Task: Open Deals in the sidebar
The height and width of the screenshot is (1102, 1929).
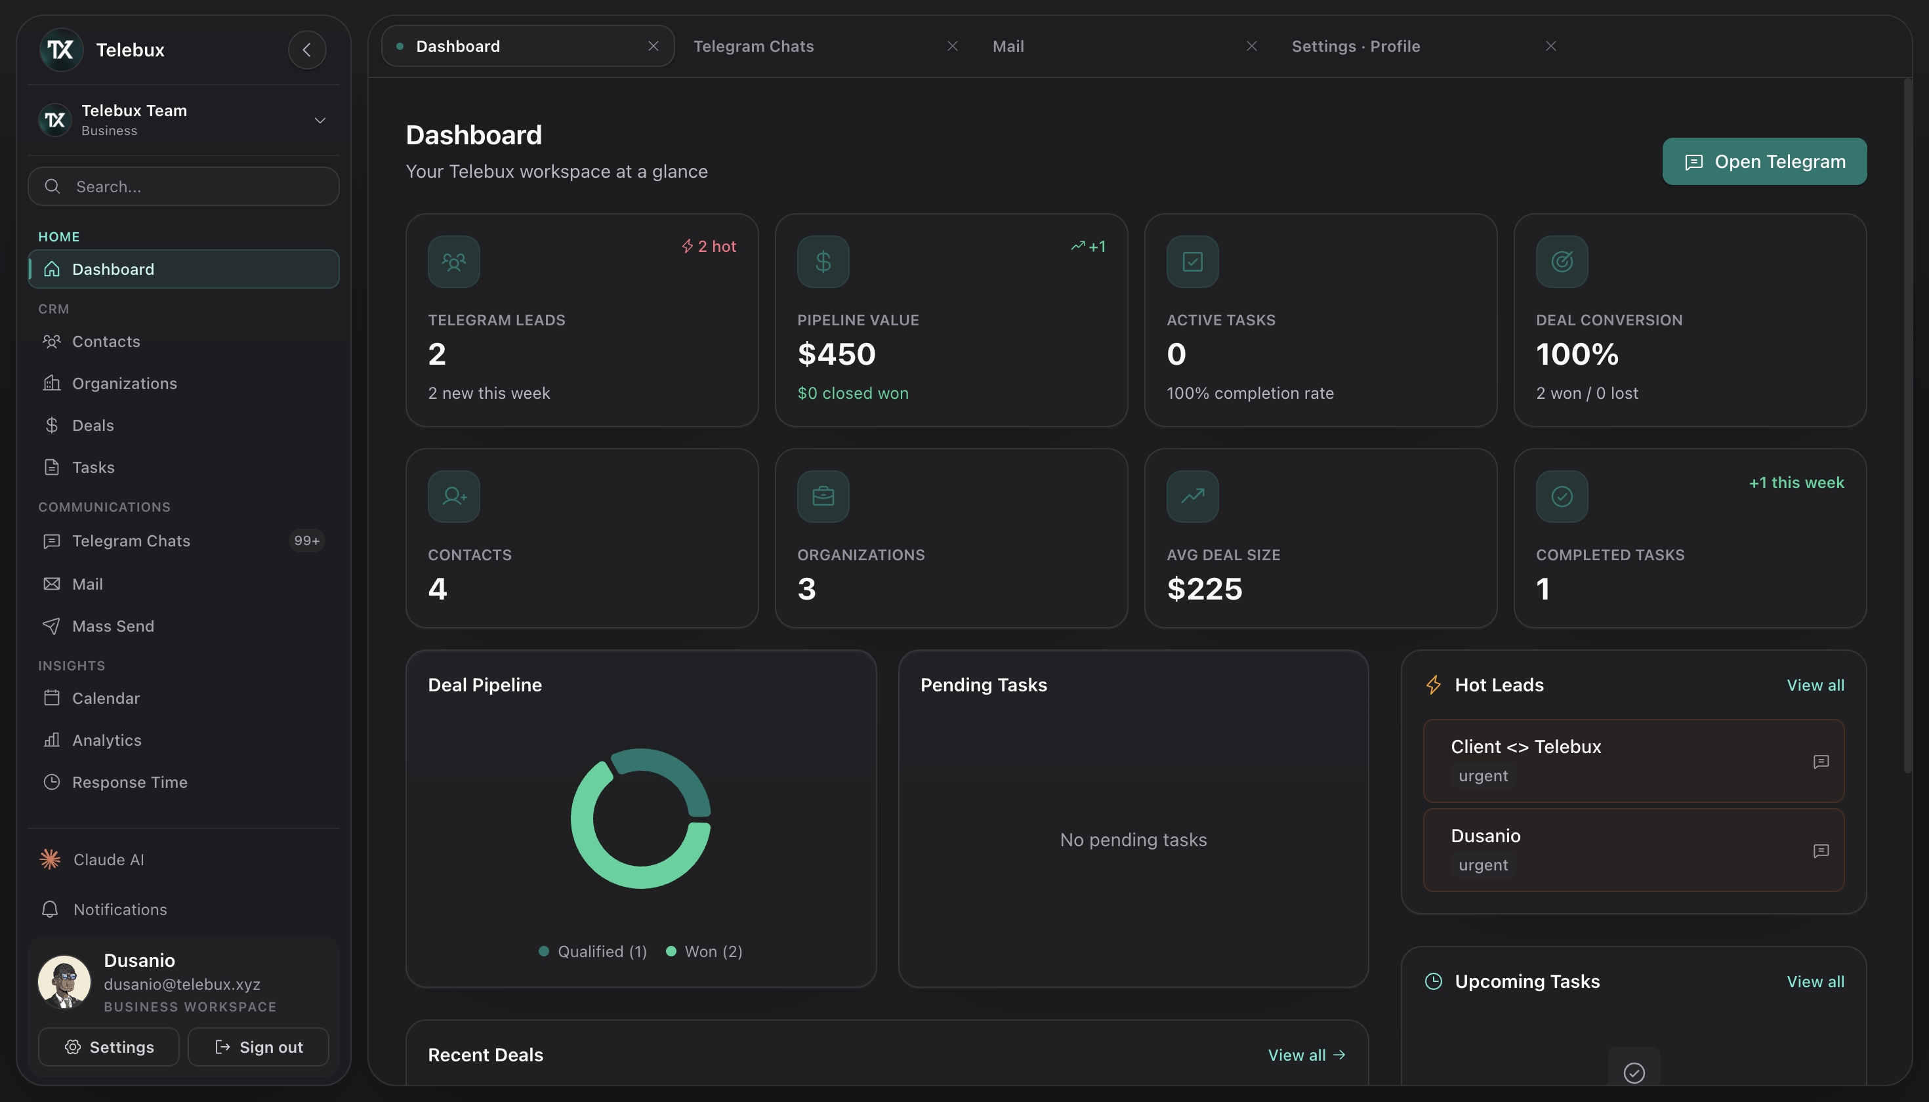Action: [183, 425]
